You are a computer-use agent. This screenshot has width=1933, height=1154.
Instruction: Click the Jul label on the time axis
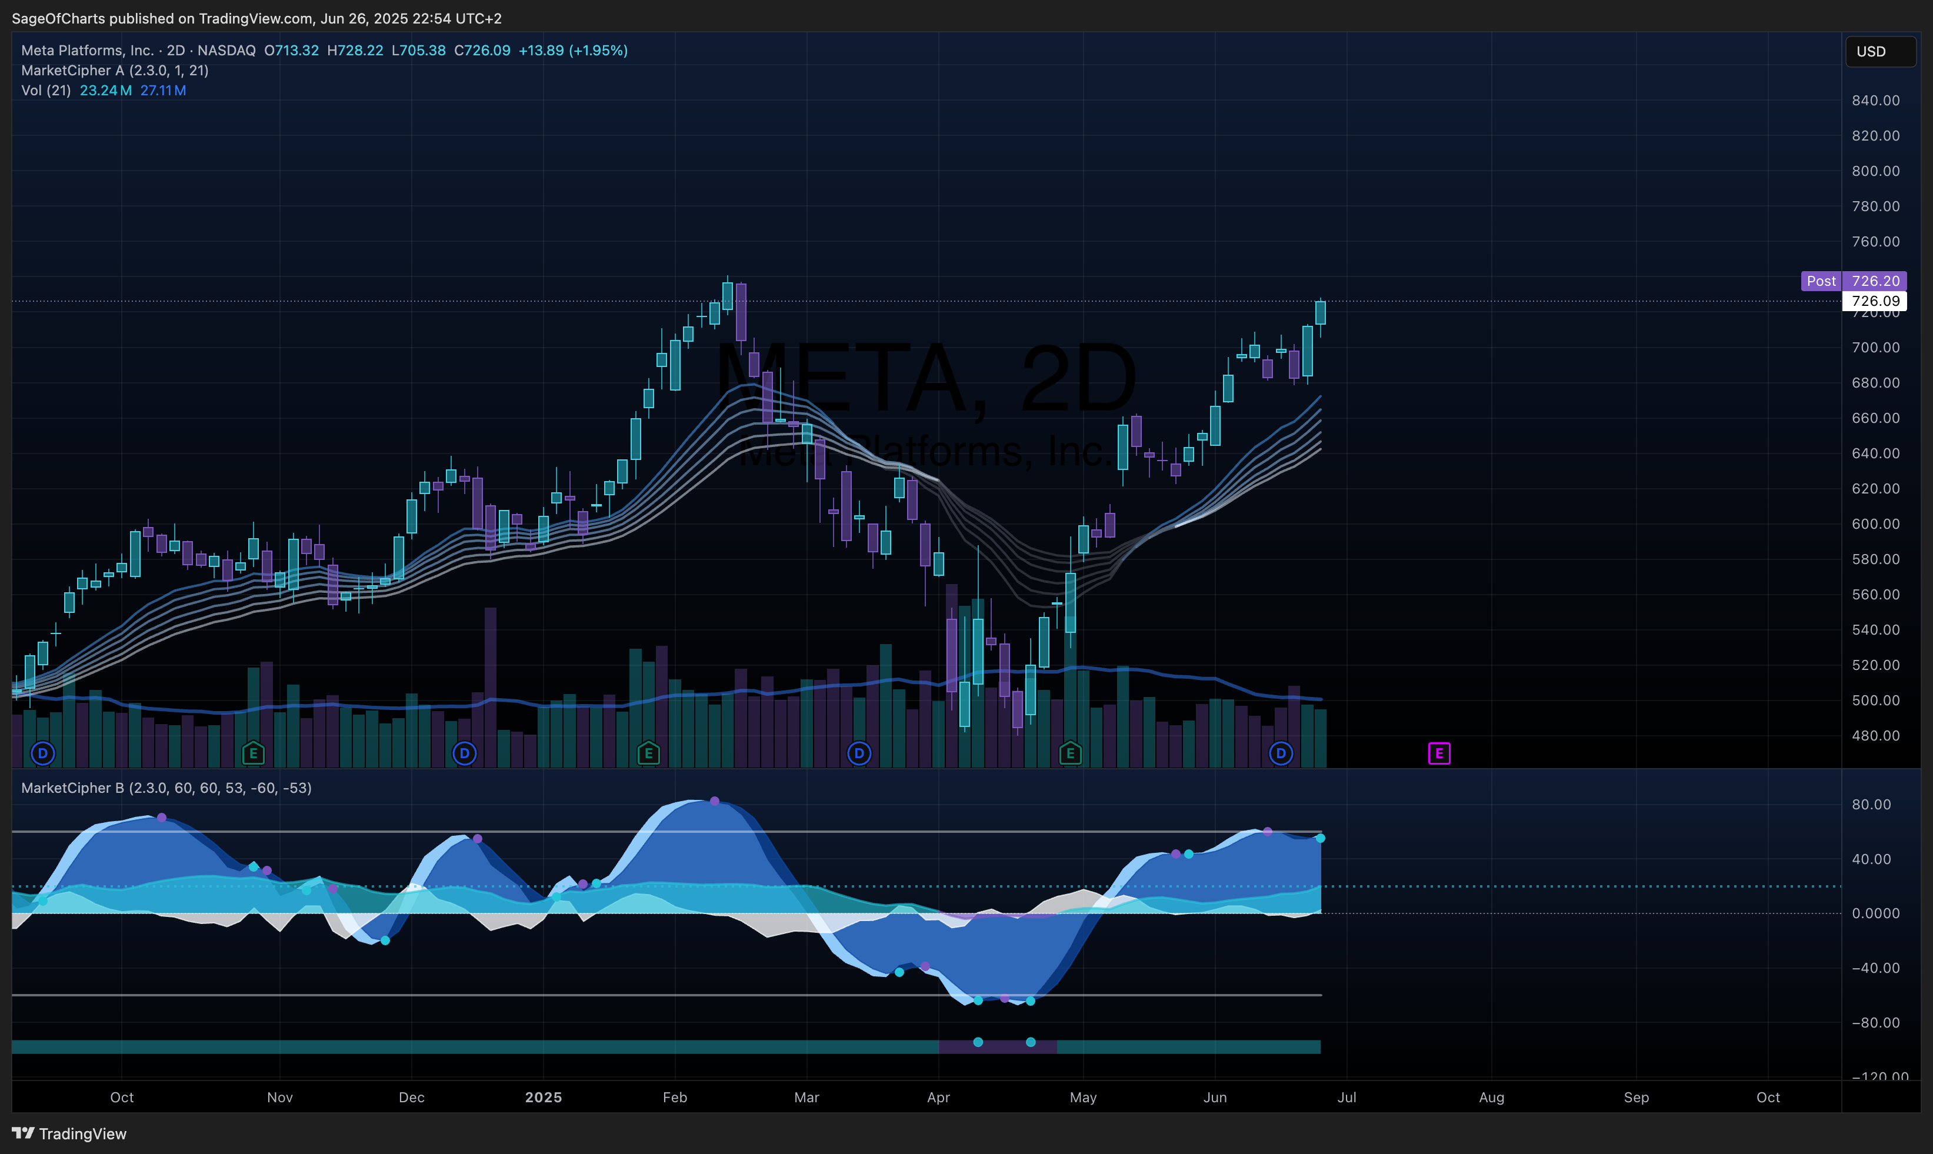tap(1347, 1097)
